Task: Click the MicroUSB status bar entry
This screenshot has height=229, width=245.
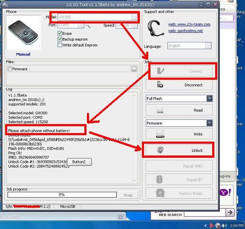Action: 67,206
